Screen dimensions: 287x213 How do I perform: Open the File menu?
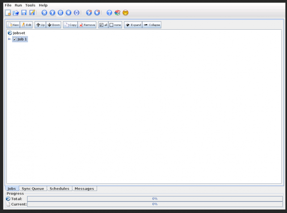tap(8, 5)
